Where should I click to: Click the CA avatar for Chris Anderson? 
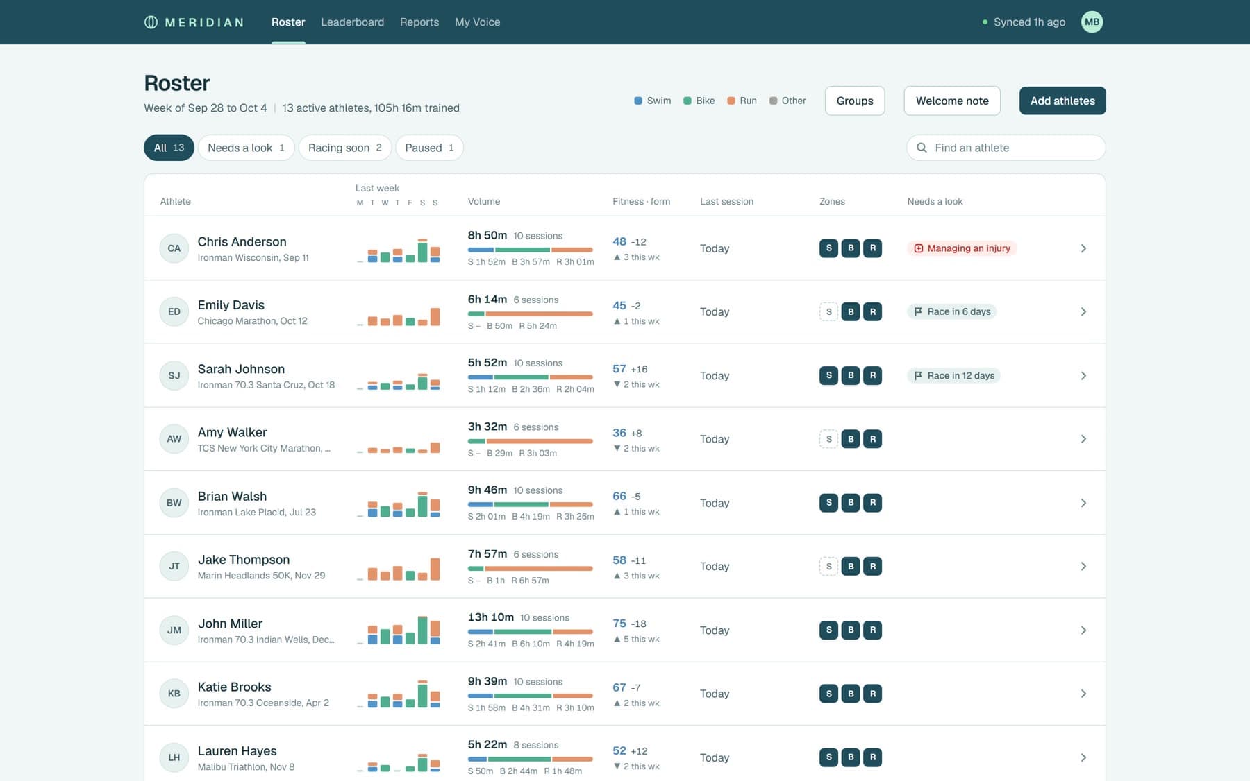click(174, 248)
